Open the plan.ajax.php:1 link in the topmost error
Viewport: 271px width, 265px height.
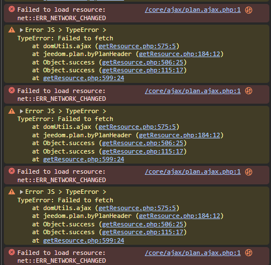pos(193,10)
